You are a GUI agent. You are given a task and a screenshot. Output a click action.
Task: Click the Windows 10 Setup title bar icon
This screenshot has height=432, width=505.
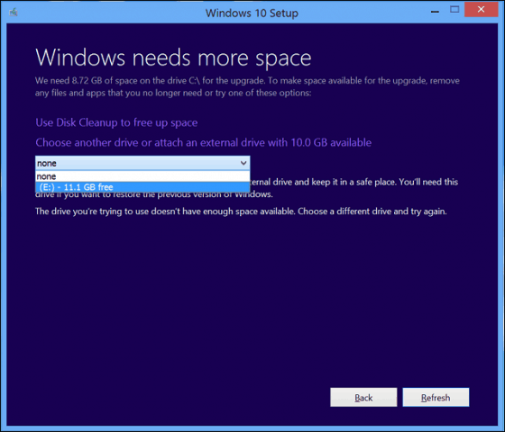14,13
